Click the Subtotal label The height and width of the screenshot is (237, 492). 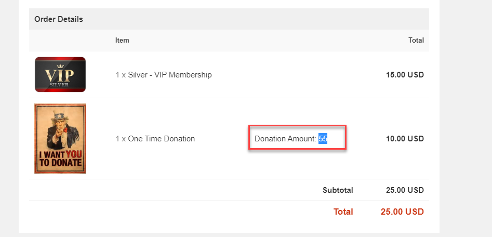click(x=338, y=190)
